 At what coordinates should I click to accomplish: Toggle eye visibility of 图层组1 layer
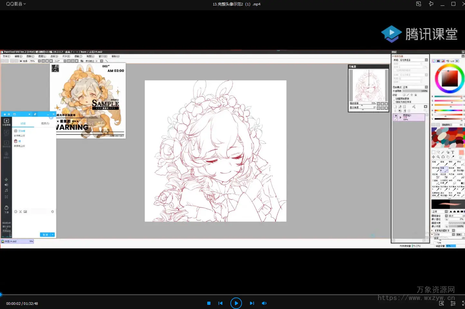396,116
